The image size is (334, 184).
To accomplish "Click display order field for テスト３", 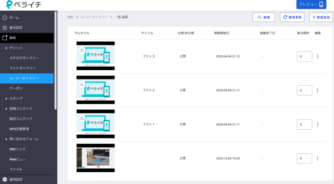I will click(x=304, y=56).
